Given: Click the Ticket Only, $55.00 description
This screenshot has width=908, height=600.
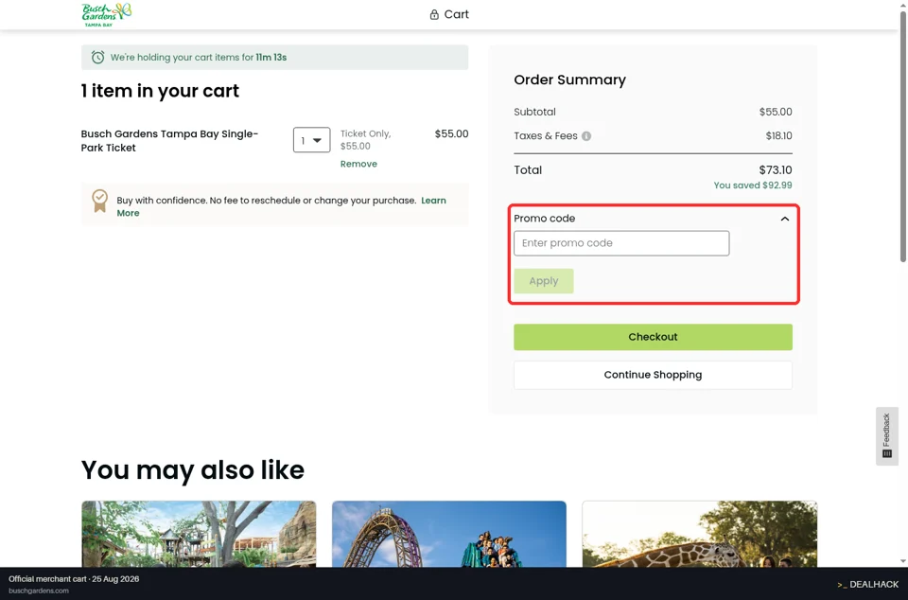Looking at the screenshot, I should (365, 140).
